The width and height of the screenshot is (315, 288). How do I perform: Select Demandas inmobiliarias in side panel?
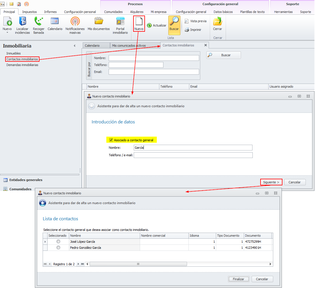[x=22, y=65]
